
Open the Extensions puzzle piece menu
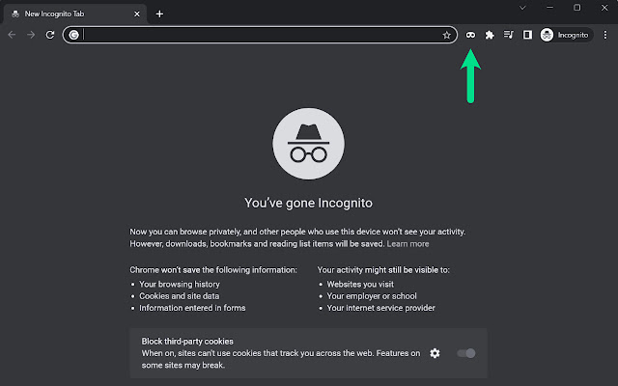coord(490,35)
